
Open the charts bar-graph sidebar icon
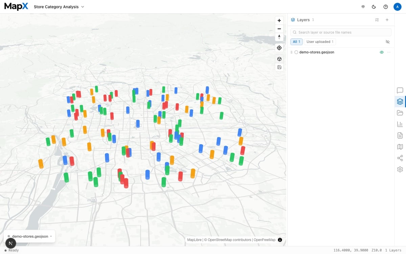[x=400, y=124]
